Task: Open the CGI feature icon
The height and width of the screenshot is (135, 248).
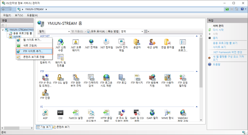Action: pos(60,114)
